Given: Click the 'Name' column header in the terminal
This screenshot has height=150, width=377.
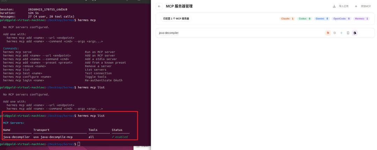Looking at the screenshot, I should pos(7,130).
